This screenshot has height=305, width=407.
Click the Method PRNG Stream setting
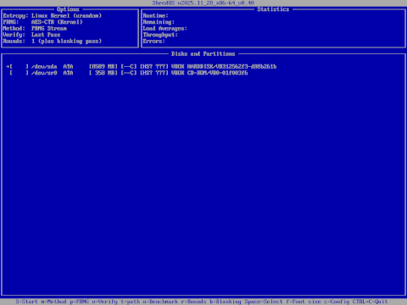[x=35, y=29]
